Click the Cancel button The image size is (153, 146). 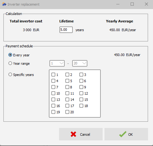coord(81,134)
